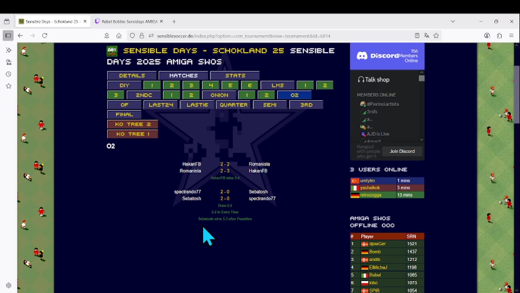520x293 pixels.
Task: Open djowGer player ranking link
Action: tap(377, 244)
